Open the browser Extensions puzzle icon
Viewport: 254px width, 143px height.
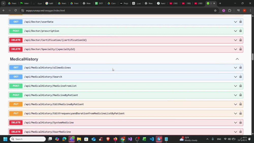point(230,10)
